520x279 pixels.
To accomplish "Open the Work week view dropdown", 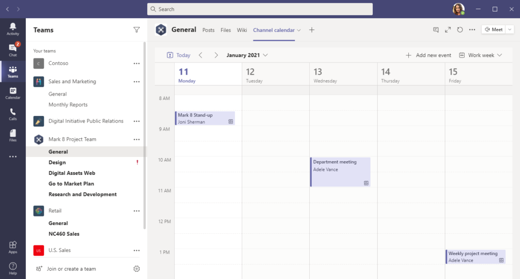I will coord(480,55).
